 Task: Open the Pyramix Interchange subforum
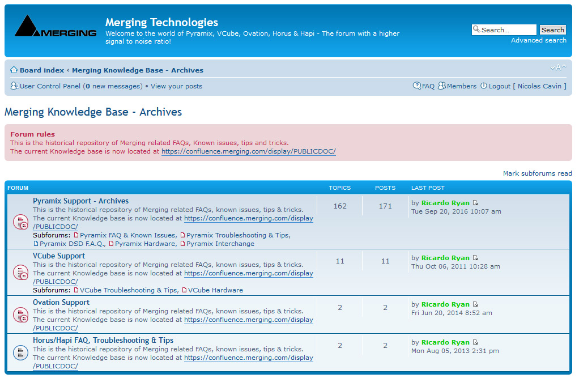[x=220, y=244]
